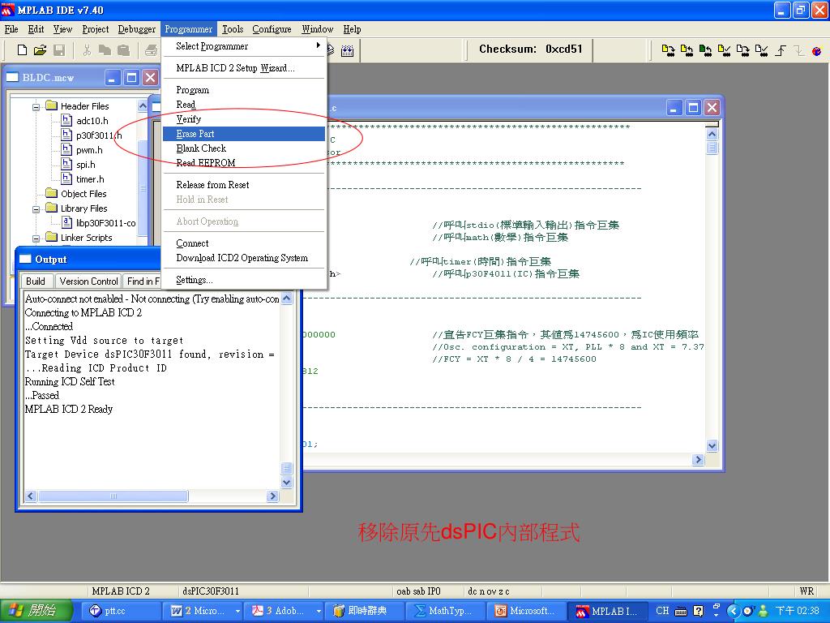
Task: Click Output window scroll up arrow
Action: (x=286, y=299)
